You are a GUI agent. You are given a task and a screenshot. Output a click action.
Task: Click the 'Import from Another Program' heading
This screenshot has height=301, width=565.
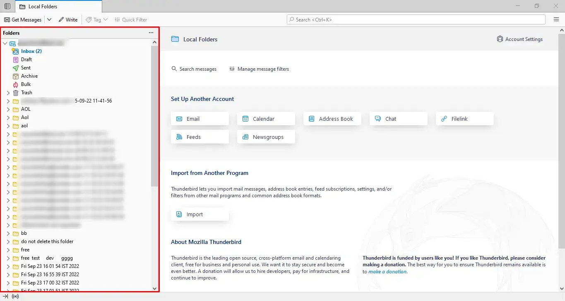(209, 173)
